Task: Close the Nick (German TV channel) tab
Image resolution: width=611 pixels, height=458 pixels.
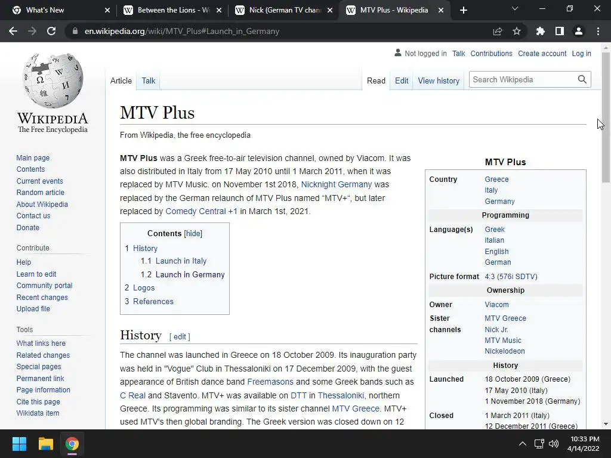Action: coord(330,10)
